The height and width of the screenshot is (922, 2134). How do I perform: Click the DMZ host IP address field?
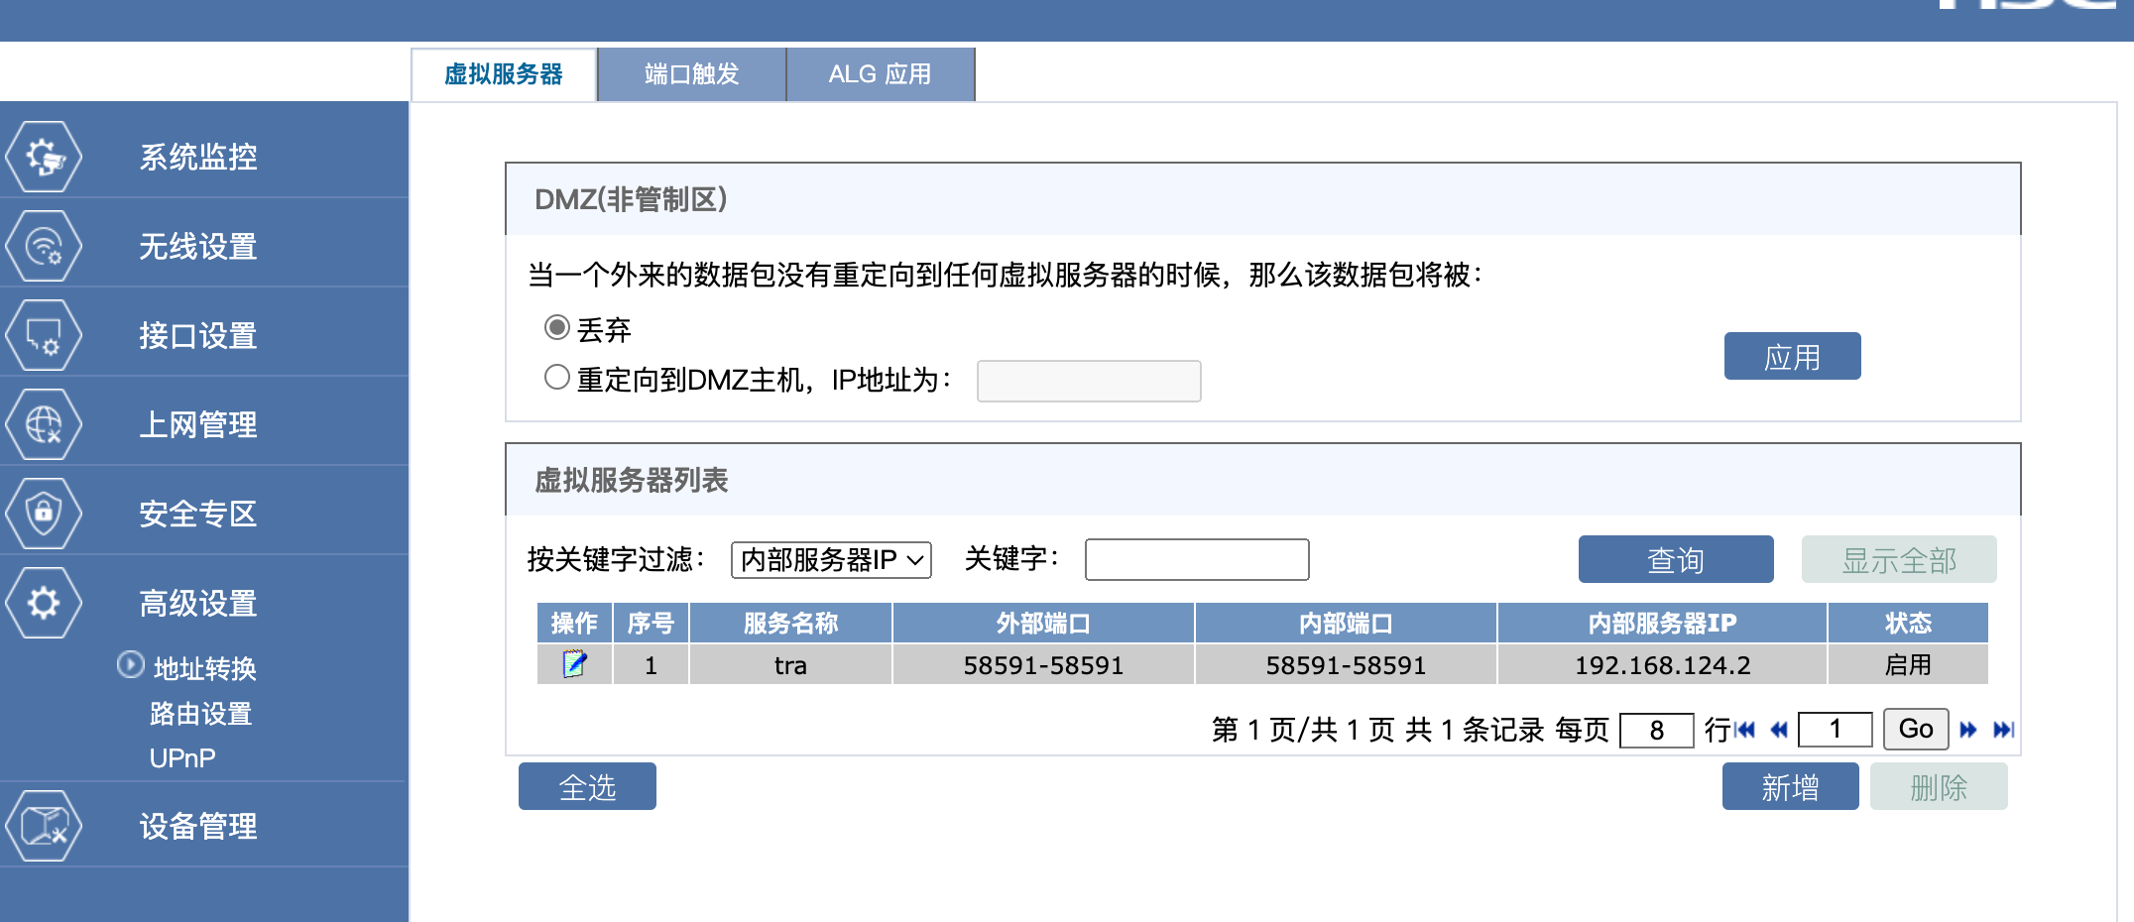coord(1089,381)
